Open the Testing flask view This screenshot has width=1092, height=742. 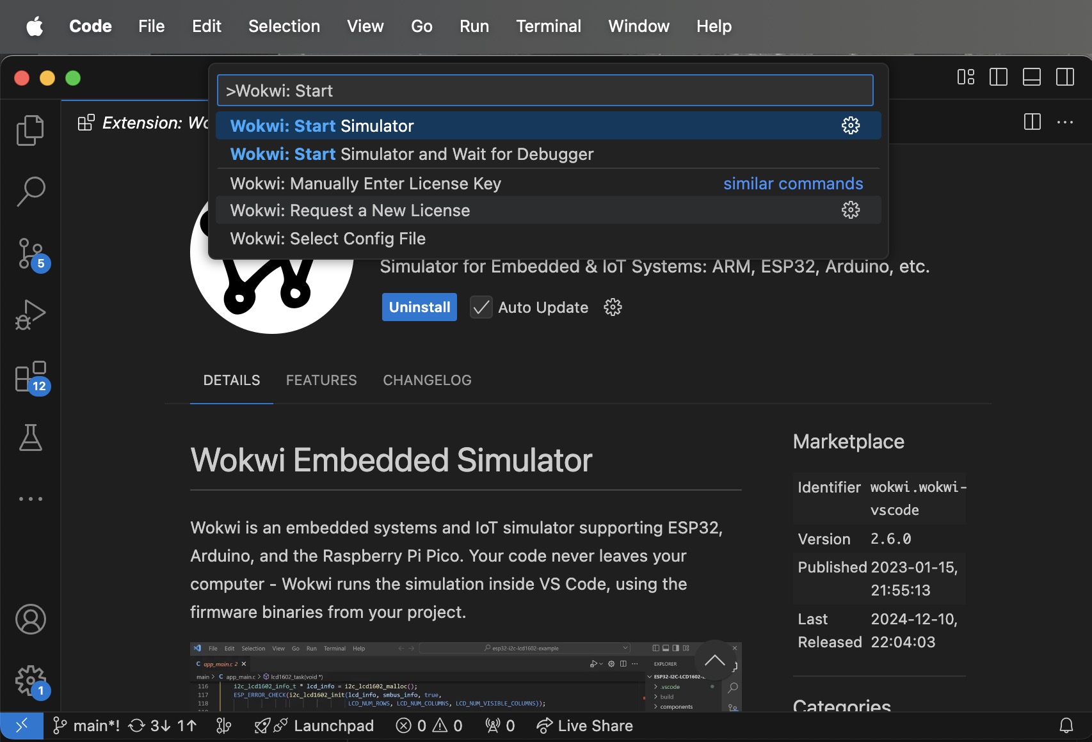[x=30, y=438]
